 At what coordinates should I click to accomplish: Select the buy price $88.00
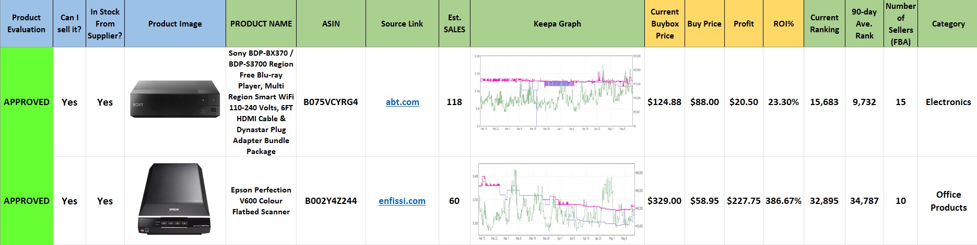coord(704,102)
